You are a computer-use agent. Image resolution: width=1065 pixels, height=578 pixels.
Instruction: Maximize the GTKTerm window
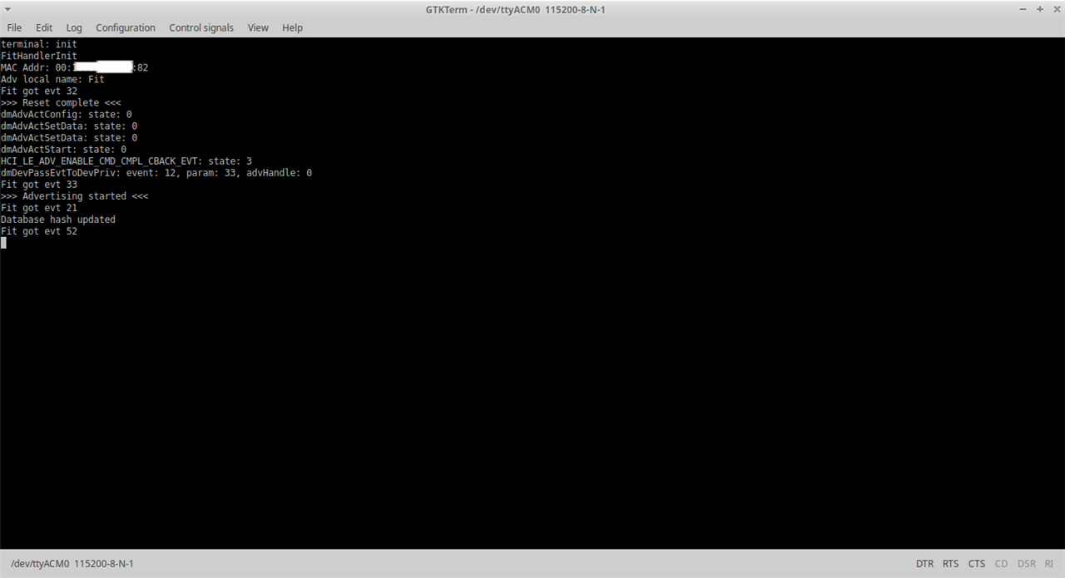[1040, 9]
